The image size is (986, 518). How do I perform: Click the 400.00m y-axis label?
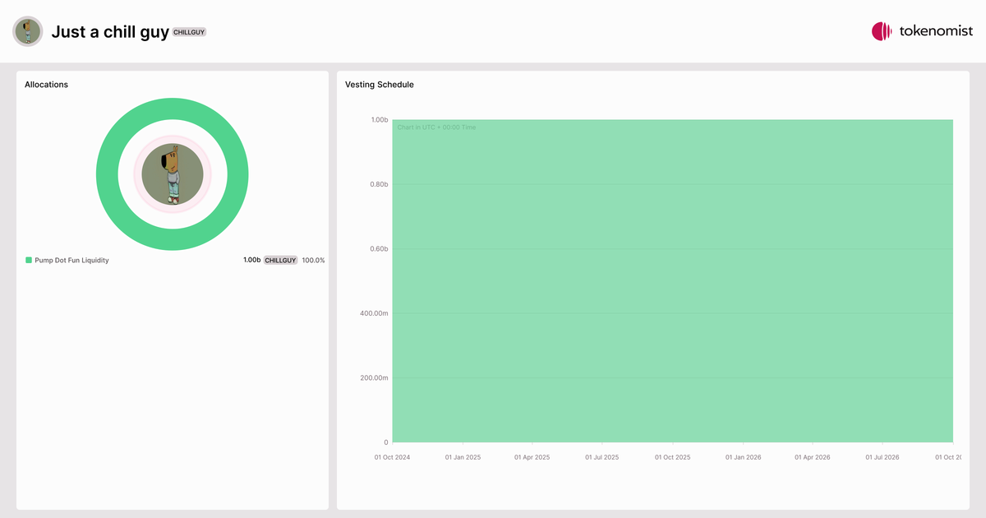coord(374,313)
